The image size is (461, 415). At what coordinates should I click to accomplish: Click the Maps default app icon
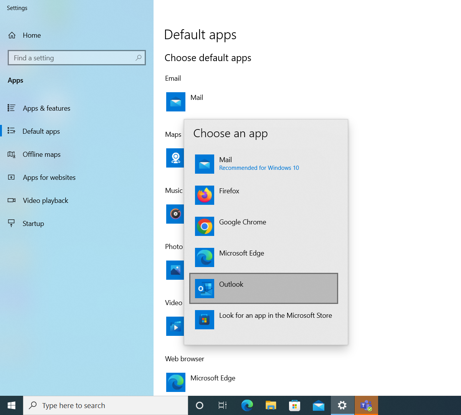(x=175, y=158)
